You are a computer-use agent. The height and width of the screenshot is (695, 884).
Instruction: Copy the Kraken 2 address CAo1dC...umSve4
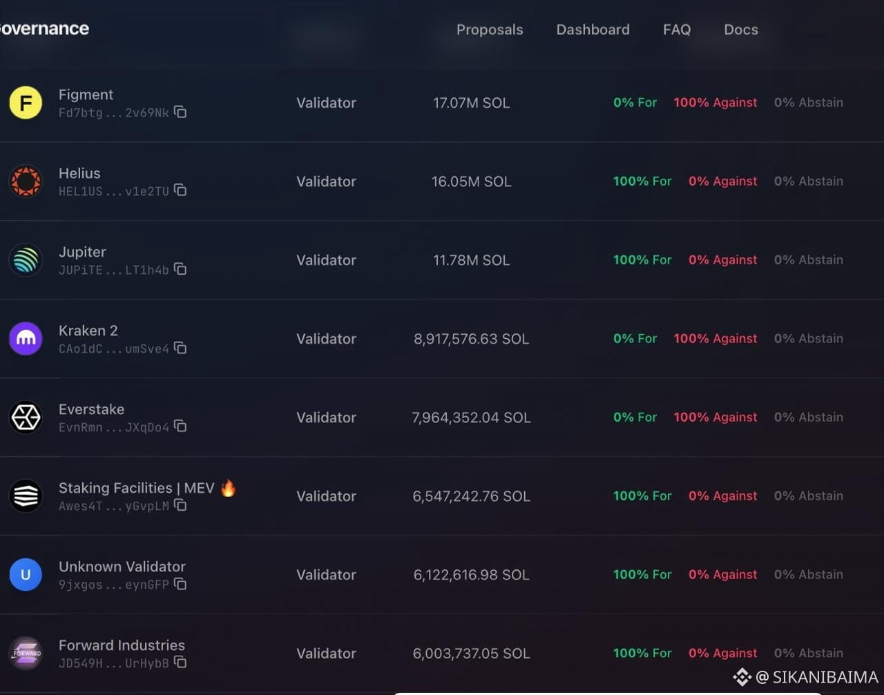click(x=180, y=347)
